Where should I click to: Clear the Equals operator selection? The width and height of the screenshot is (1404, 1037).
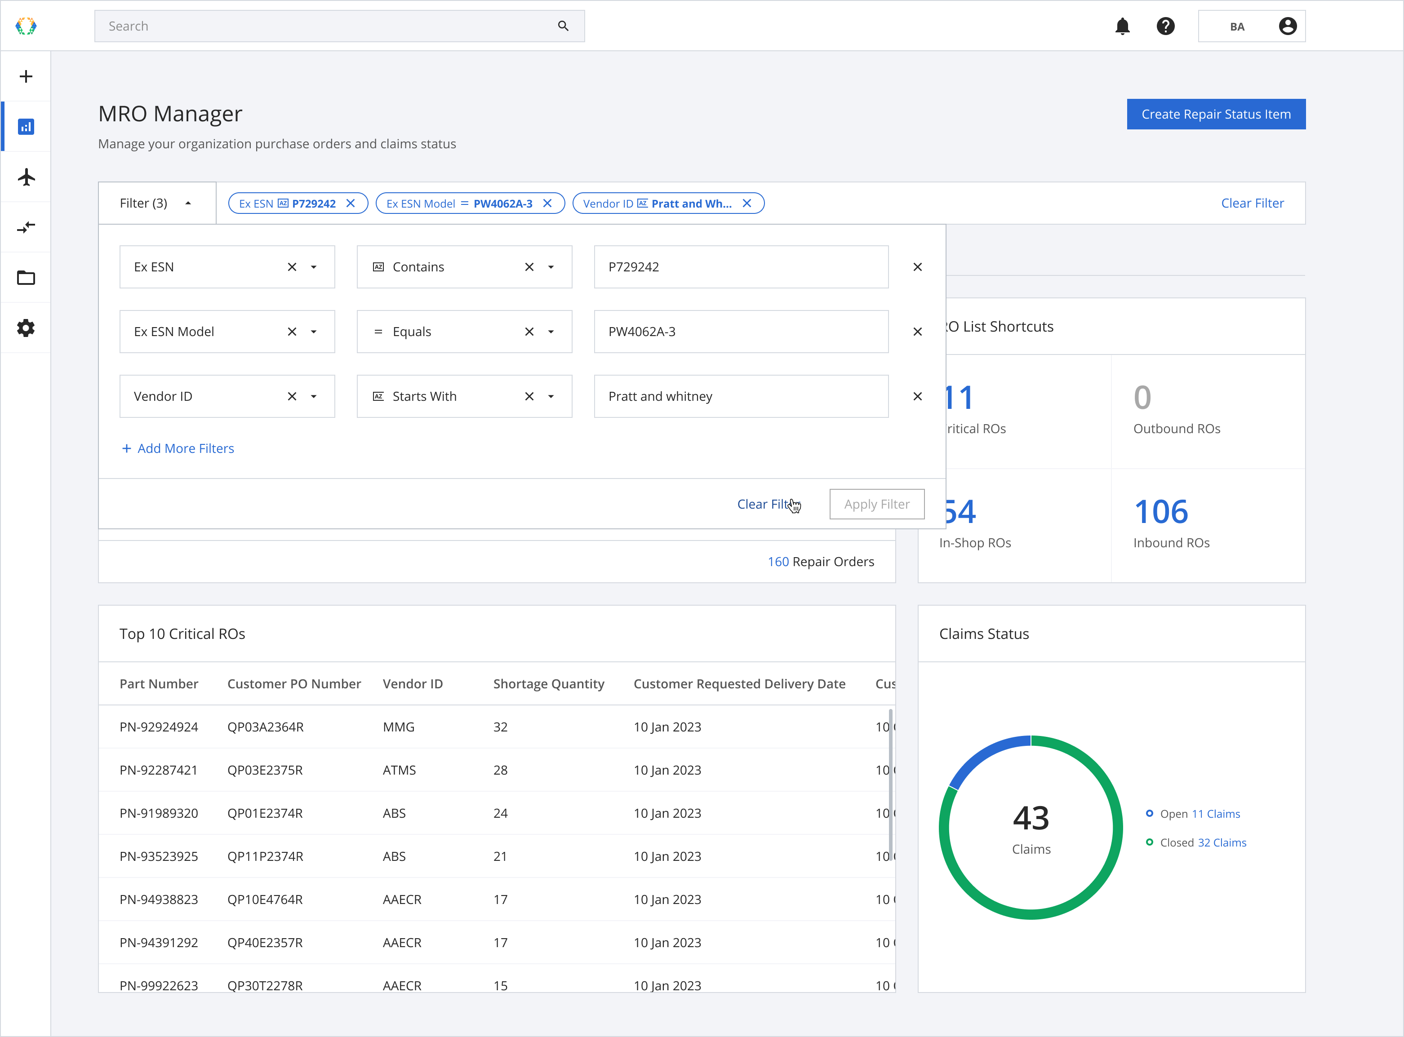click(x=529, y=332)
